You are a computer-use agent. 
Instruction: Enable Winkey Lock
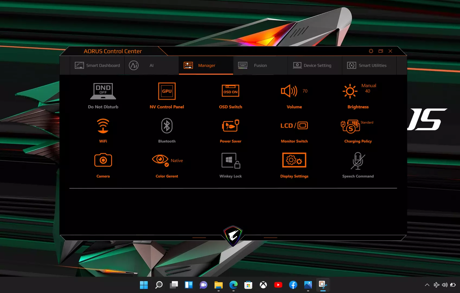(231, 161)
